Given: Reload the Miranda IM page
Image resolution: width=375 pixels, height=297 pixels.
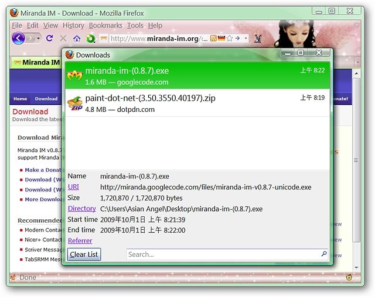Looking at the screenshot, I should click(49, 38).
